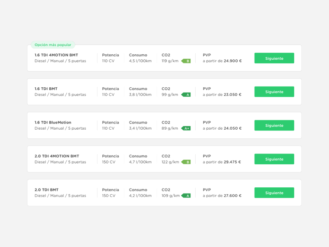329x247 pixels.
Task: Click the 150 CV Potencia value in the last row
Action: pyautogui.click(x=109, y=196)
